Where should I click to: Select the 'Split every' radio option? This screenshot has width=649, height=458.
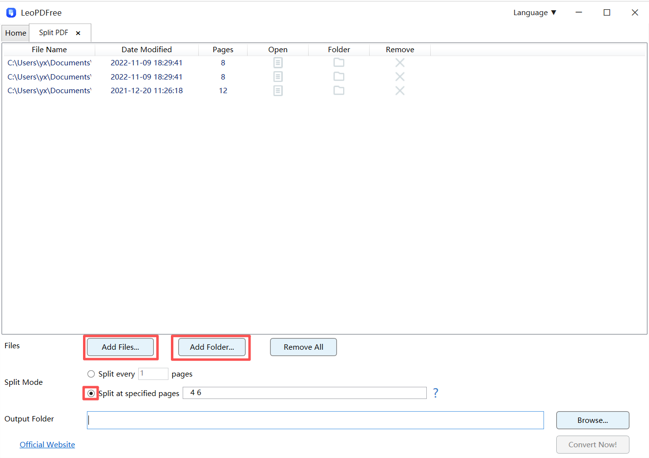[x=91, y=374]
